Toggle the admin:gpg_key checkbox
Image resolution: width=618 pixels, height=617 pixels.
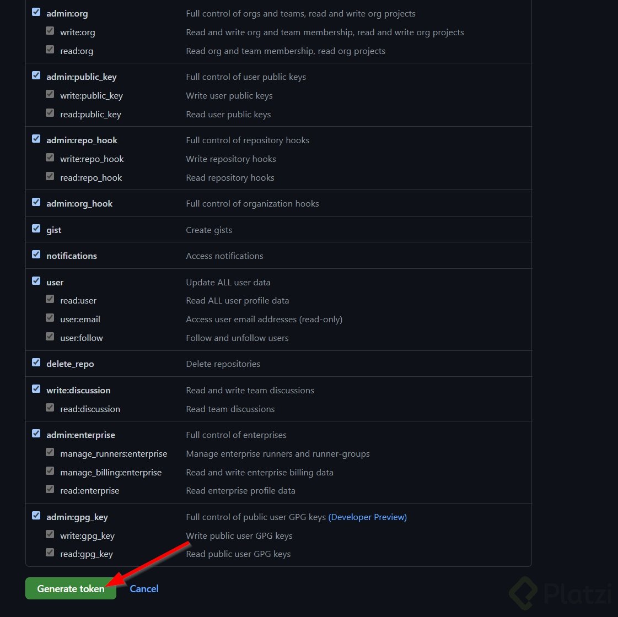pos(36,516)
